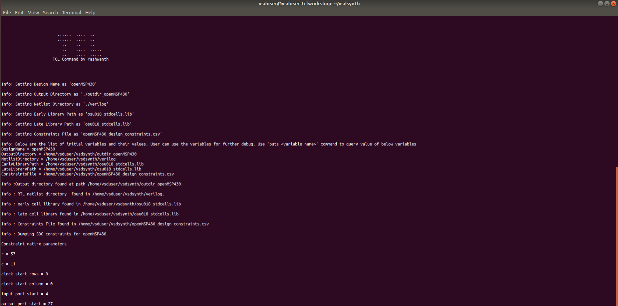The height and width of the screenshot is (306, 618).
Task: Click the minimize window icon
Action: pyautogui.click(x=600, y=3)
